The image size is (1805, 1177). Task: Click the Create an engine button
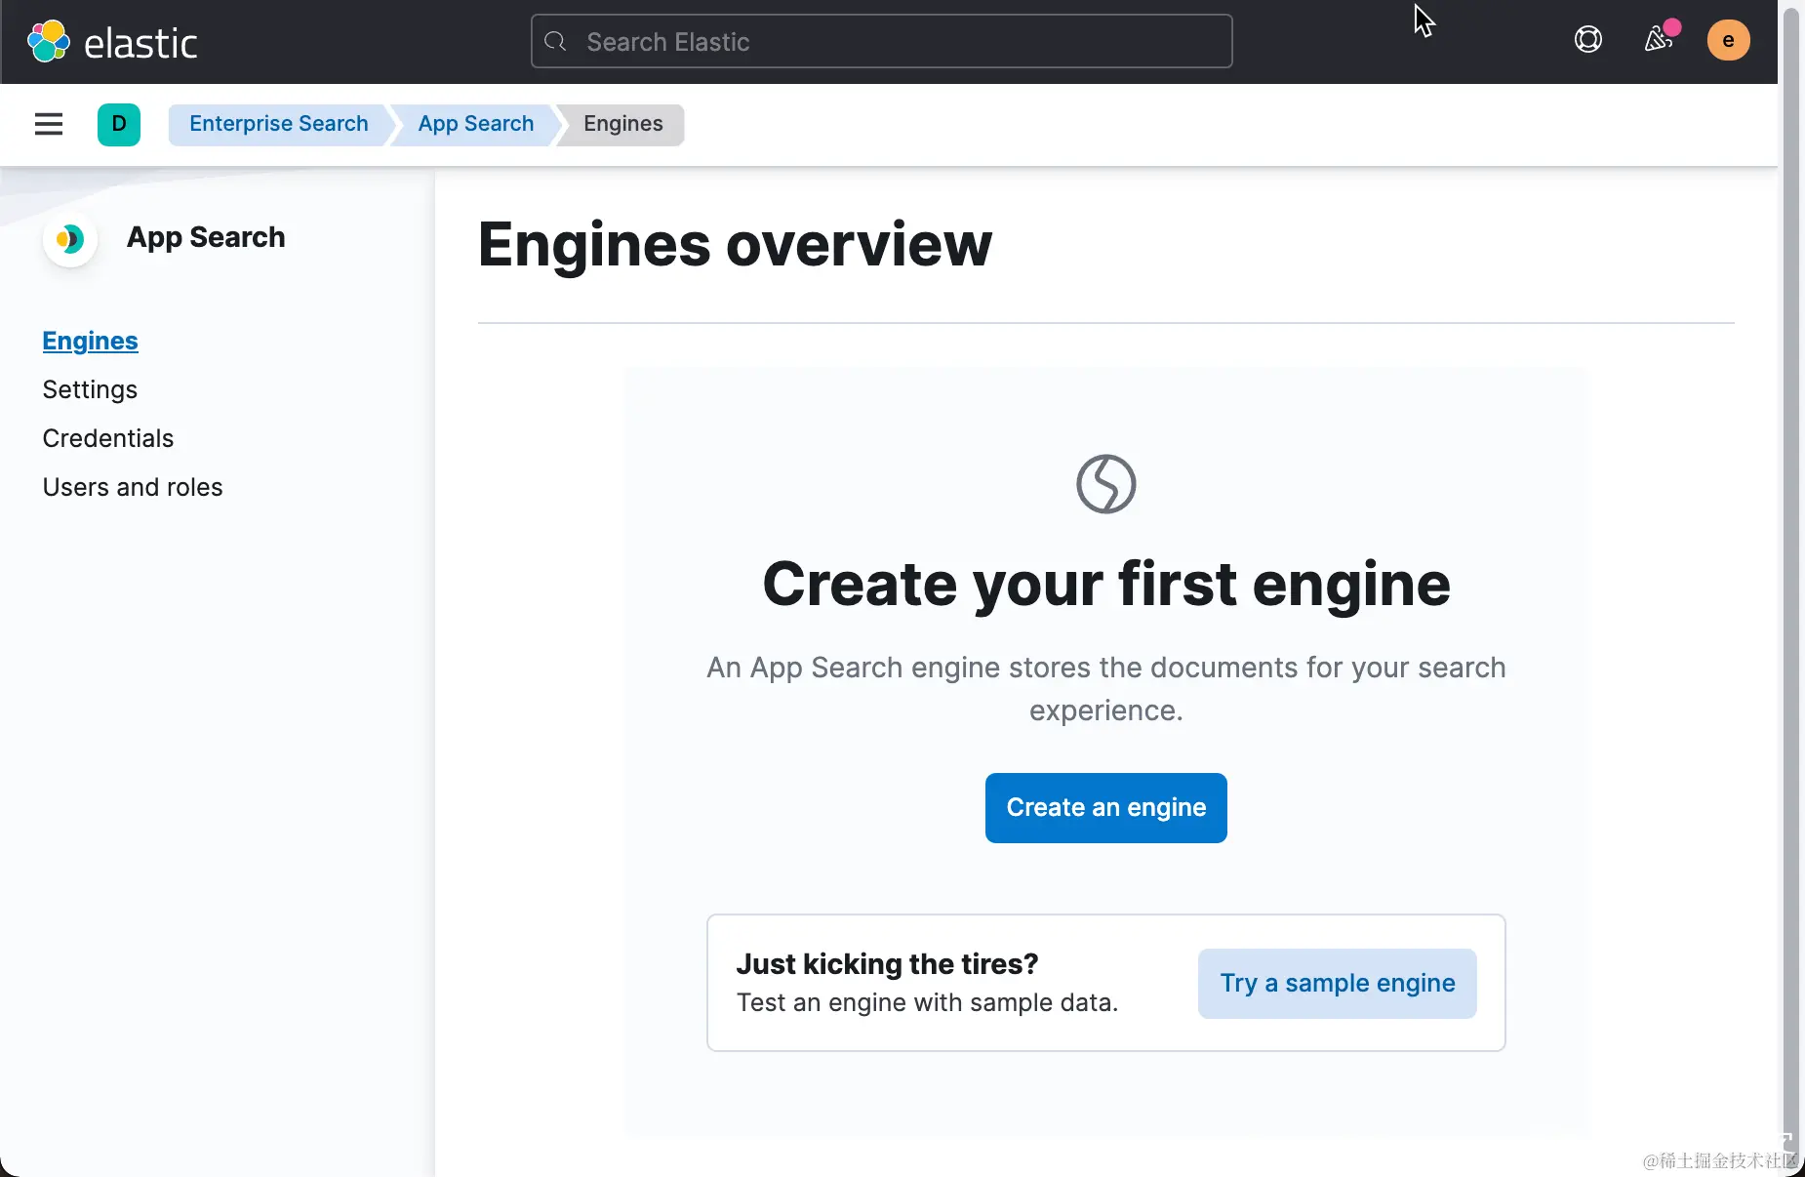tap(1106, 808)
